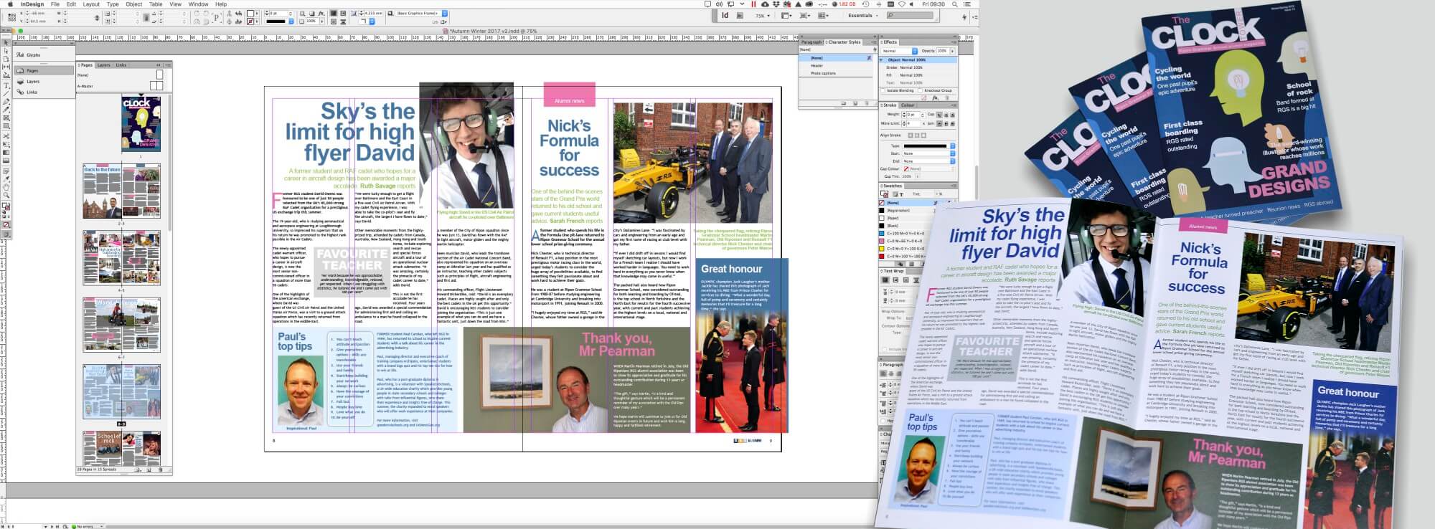1435x529 pixels.
Task: Click the fx button in the Effects panel
Action: click(935, 98)
